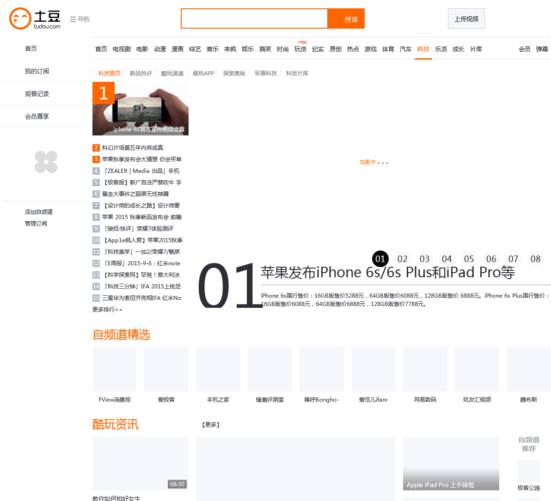
Task: Open the 新品热评 sub-tab
Action: coord(141,73)
